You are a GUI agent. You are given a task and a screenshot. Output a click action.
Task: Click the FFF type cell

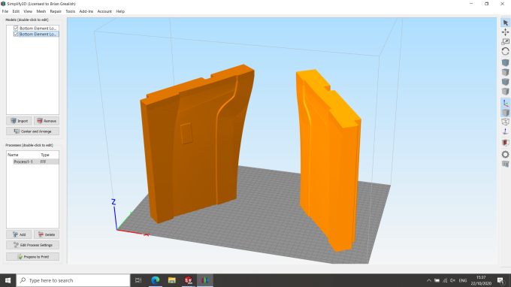pyautogui.click(x=44, y=162)
